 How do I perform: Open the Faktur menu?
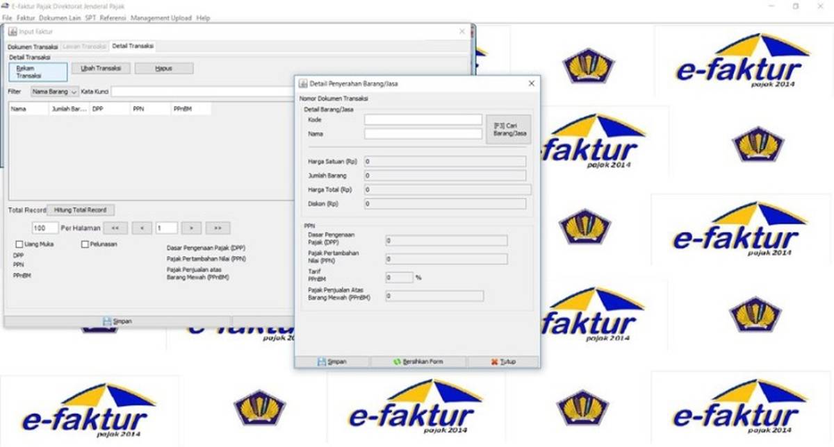(x=26, y=17)
